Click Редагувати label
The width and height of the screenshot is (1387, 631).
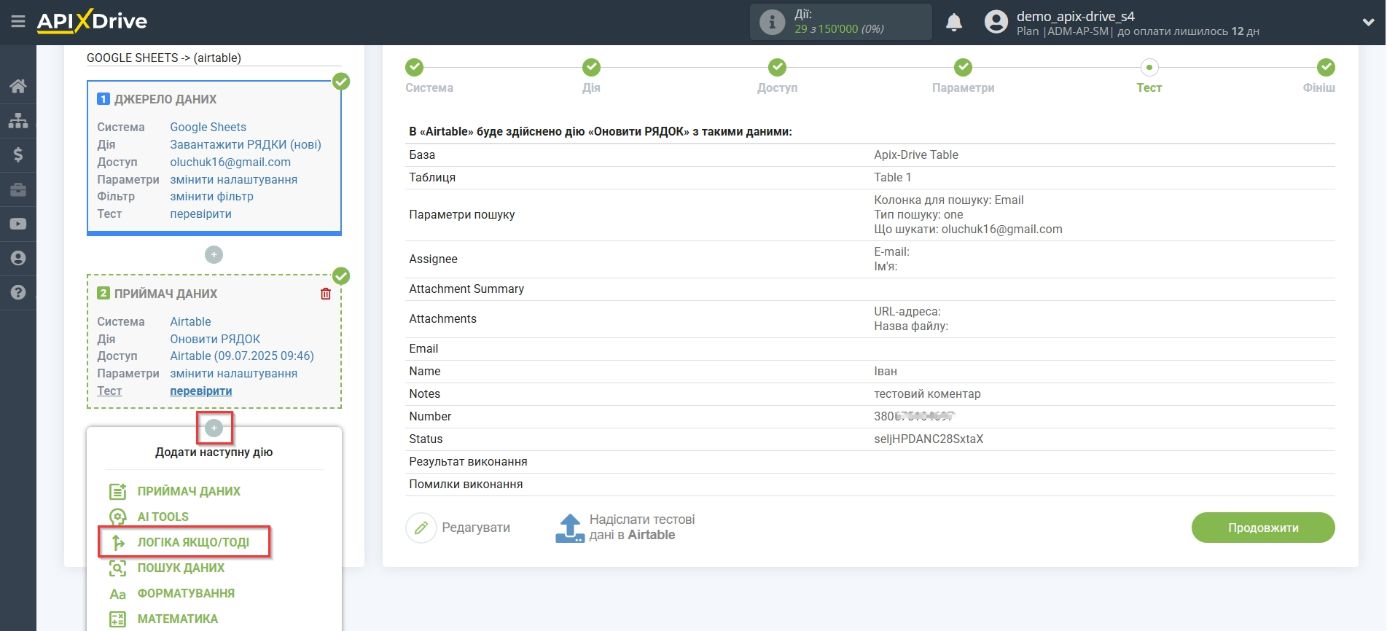(476, 528)
